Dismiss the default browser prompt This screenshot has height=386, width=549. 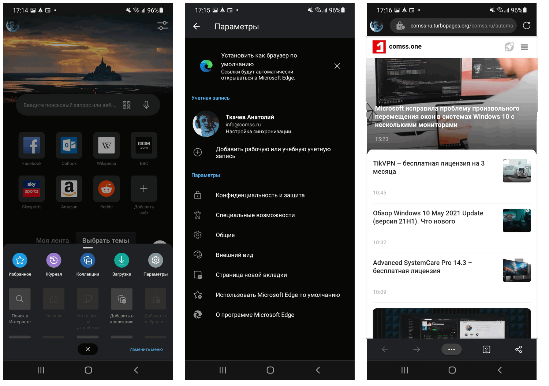pyautogui.click(x=337, y=66)
